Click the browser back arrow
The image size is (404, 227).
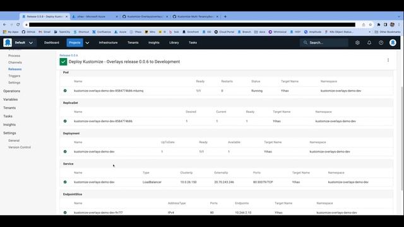(4, 25)
